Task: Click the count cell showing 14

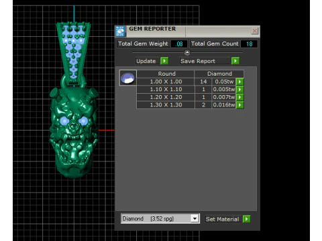Action: (x=203, y=82)
